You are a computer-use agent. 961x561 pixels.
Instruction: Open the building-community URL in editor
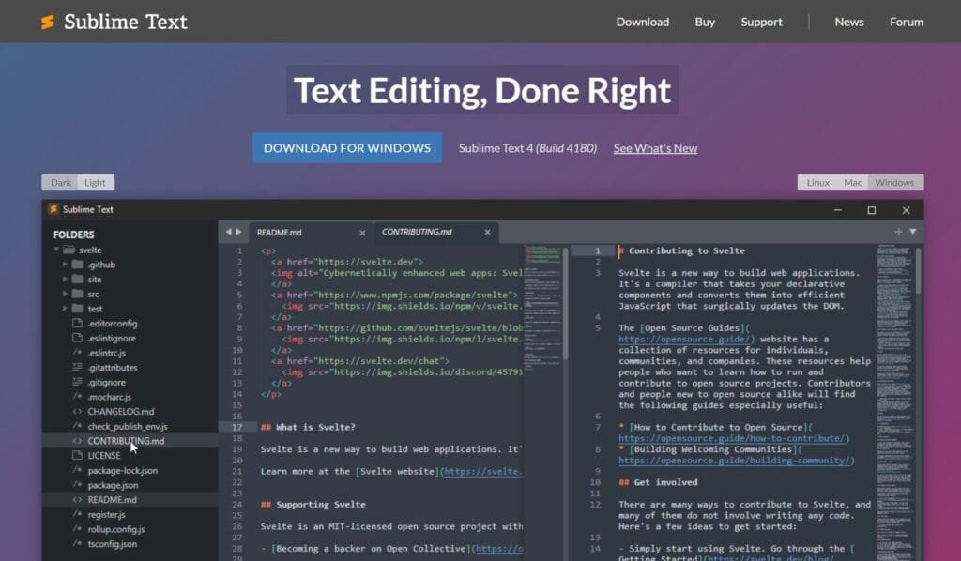tap(736, 460)
